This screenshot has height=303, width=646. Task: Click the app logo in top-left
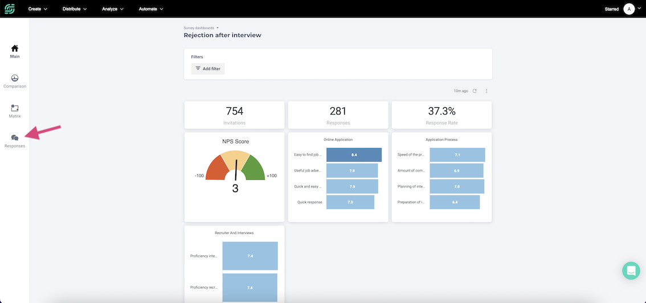[10, 9]
